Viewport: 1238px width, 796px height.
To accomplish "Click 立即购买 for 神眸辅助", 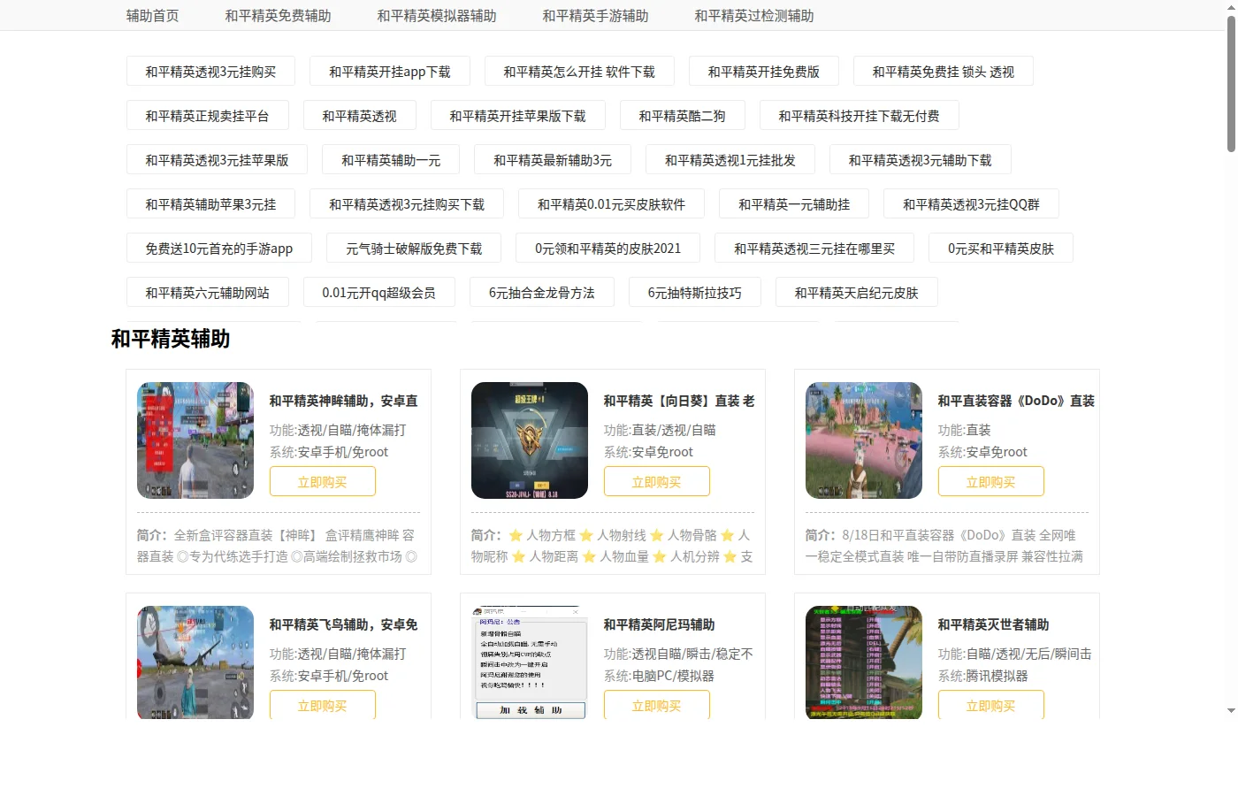I will tap(323, 482).
